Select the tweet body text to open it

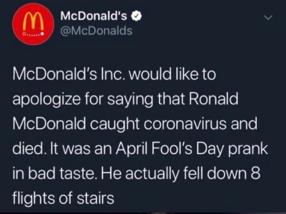tap(140, 136)
